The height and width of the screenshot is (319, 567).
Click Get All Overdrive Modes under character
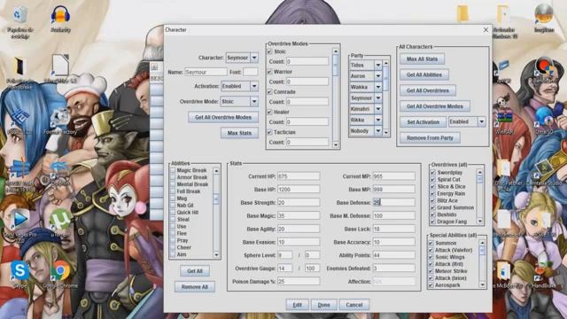tap(223, 117)
